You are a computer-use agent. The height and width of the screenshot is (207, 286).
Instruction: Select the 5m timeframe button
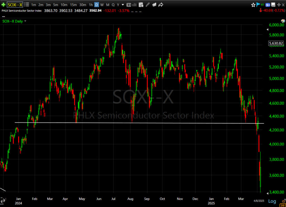56,5
